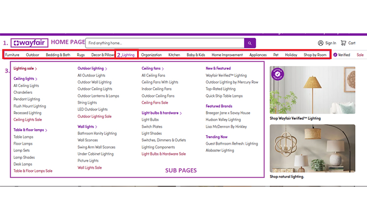Open the Kitchen menu
The width and height of the screenshot is (367, 220).
(x=174, y=55)
